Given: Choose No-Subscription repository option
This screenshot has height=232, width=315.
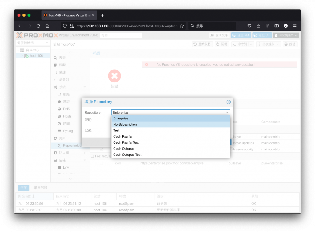Looking at the screenshot, I should point(170,124).
